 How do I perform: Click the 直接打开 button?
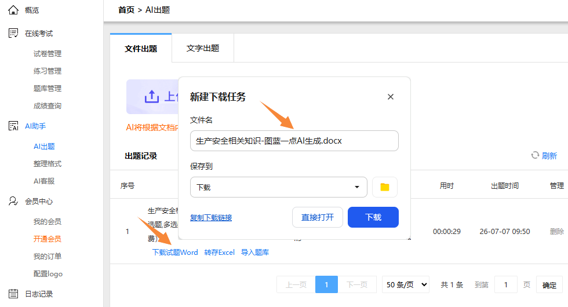pos(318,217)
